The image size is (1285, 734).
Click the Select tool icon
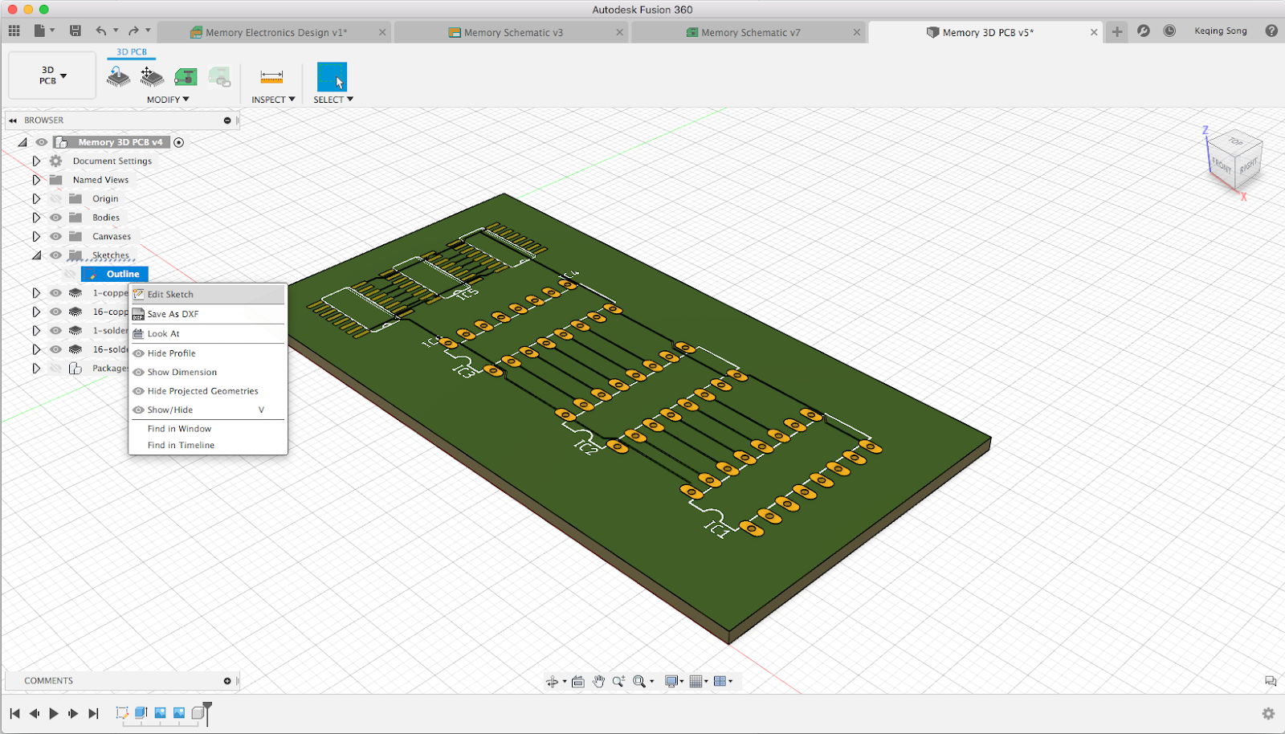click(x=332, y=77)
